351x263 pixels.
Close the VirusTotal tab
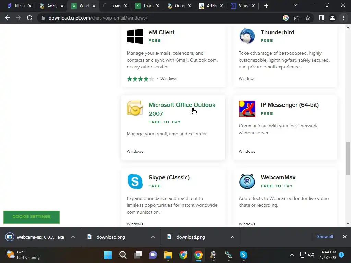[x=253, y=6]
